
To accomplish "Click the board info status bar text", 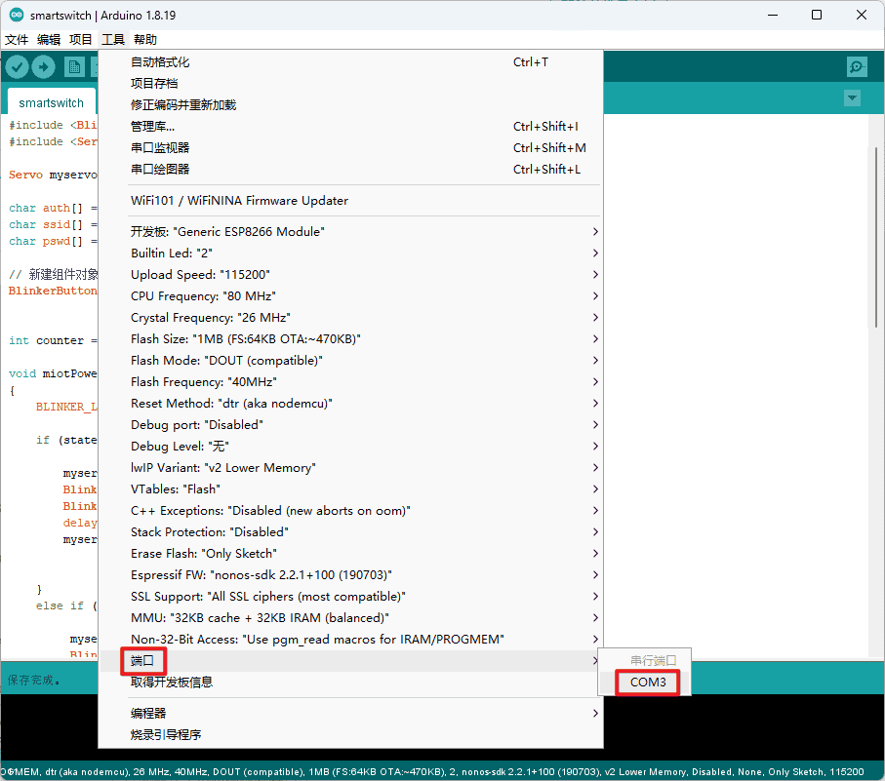I will (x=432, y=772).
